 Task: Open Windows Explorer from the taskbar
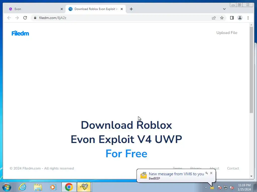click(38, 187)
